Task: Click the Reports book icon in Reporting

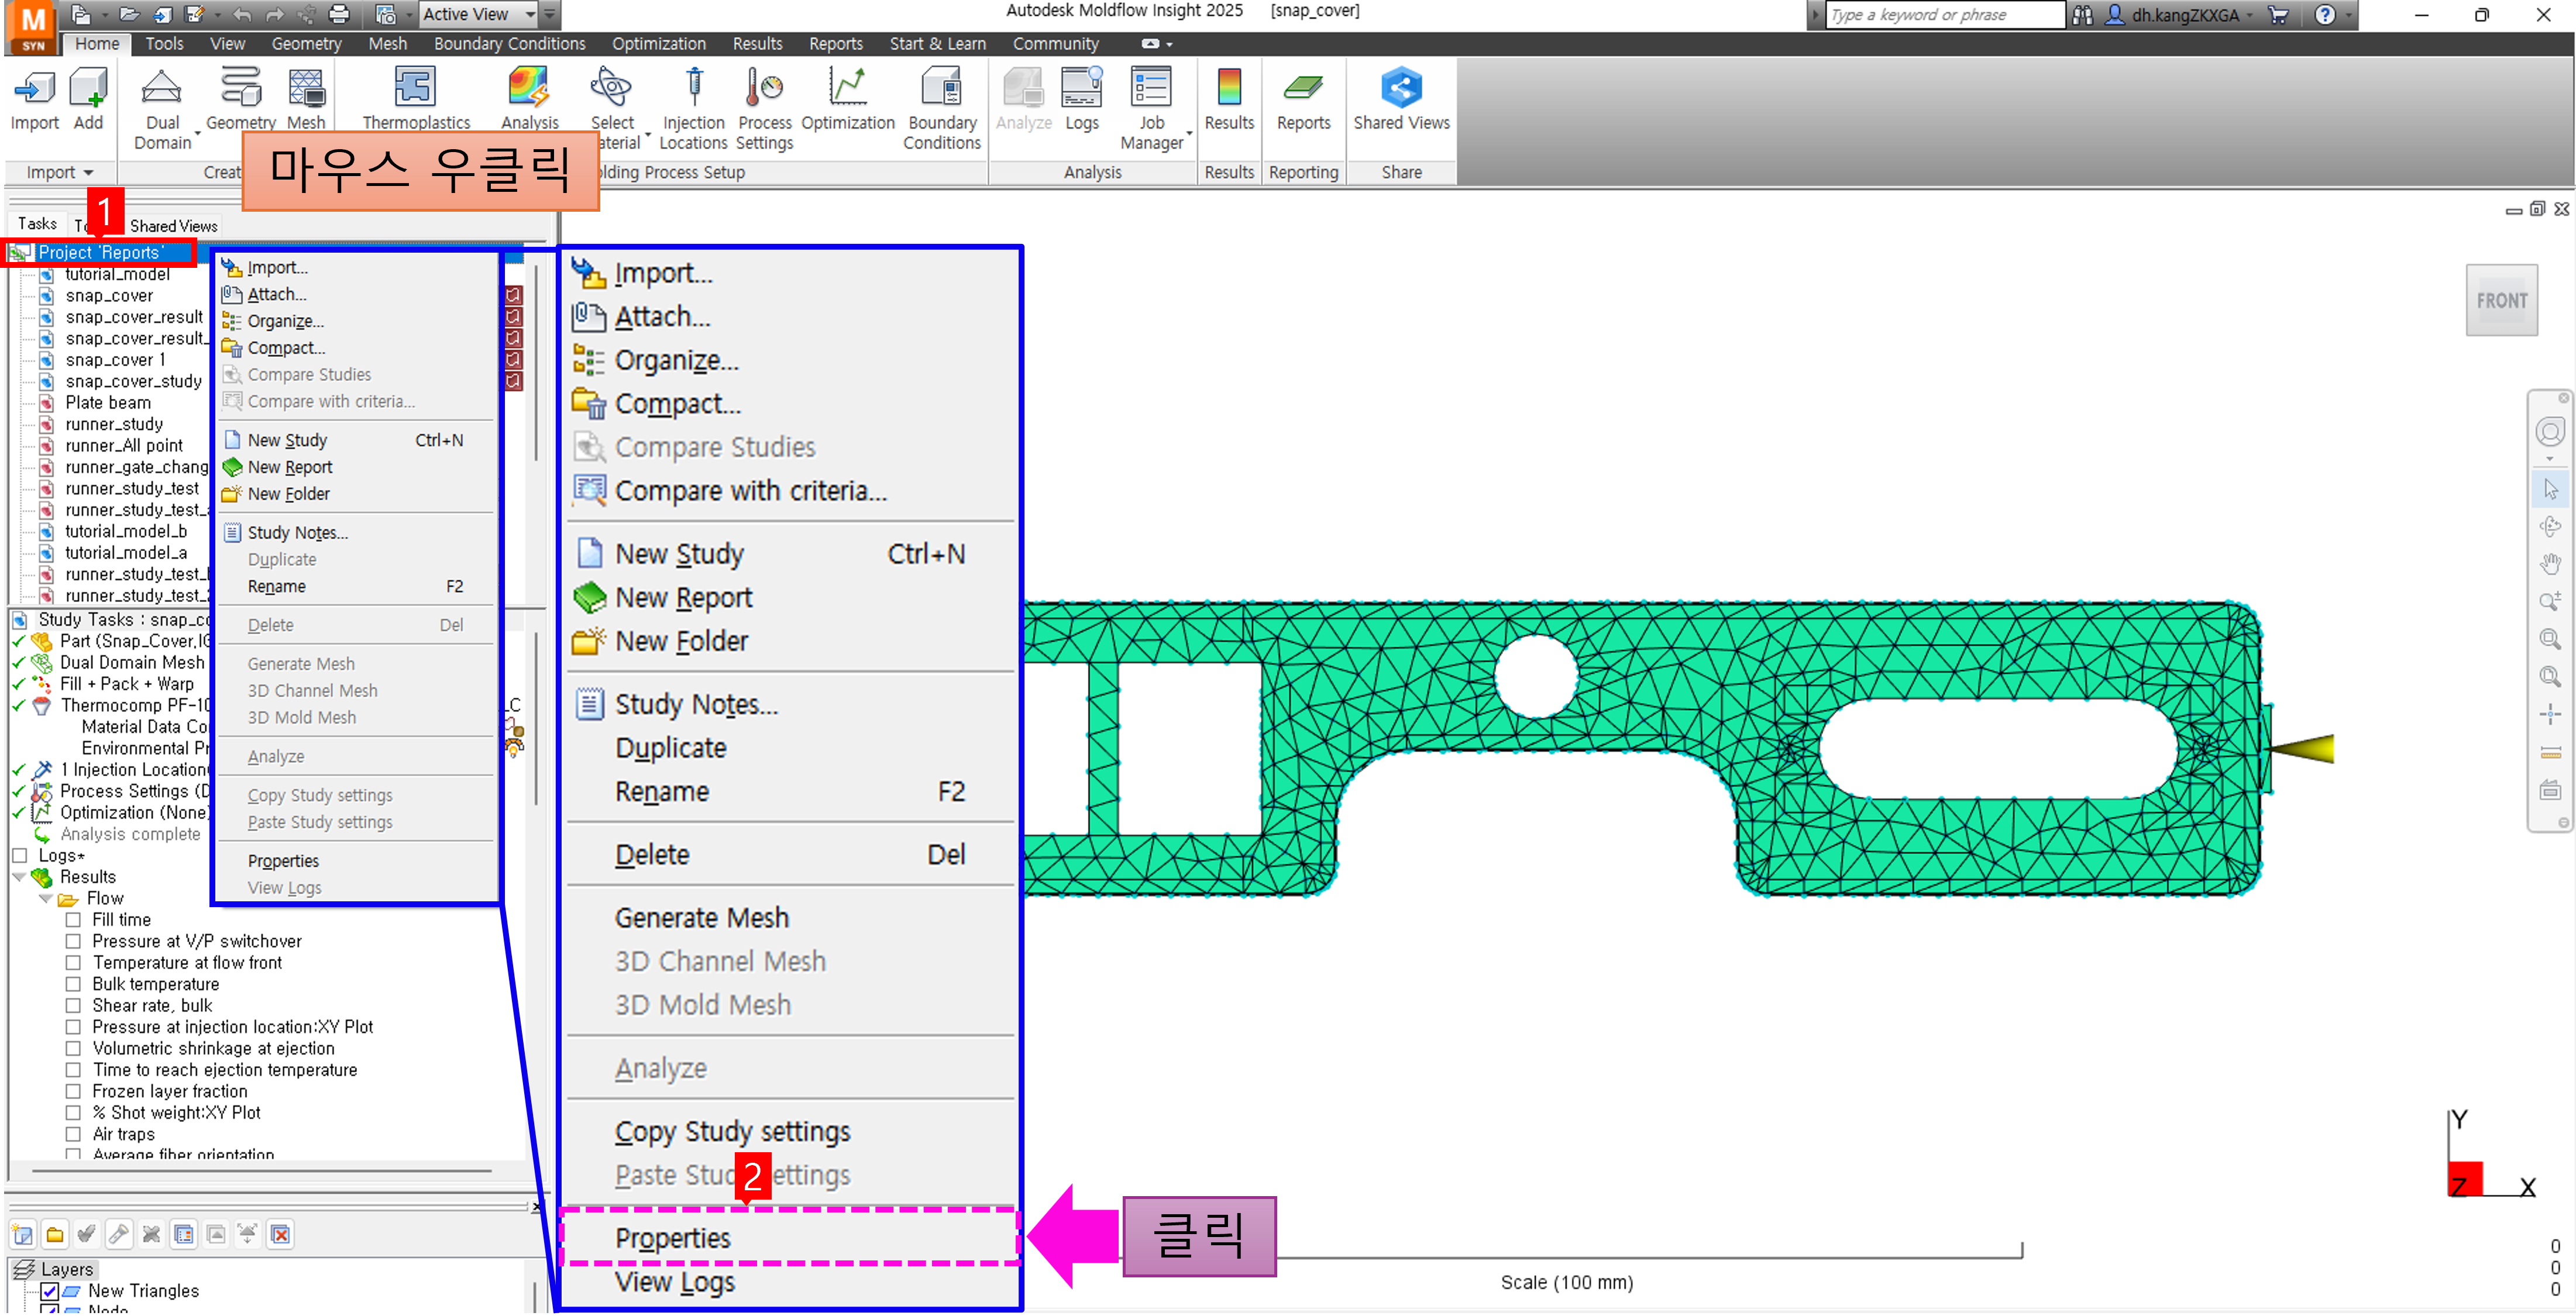Action: [1303, 88]
